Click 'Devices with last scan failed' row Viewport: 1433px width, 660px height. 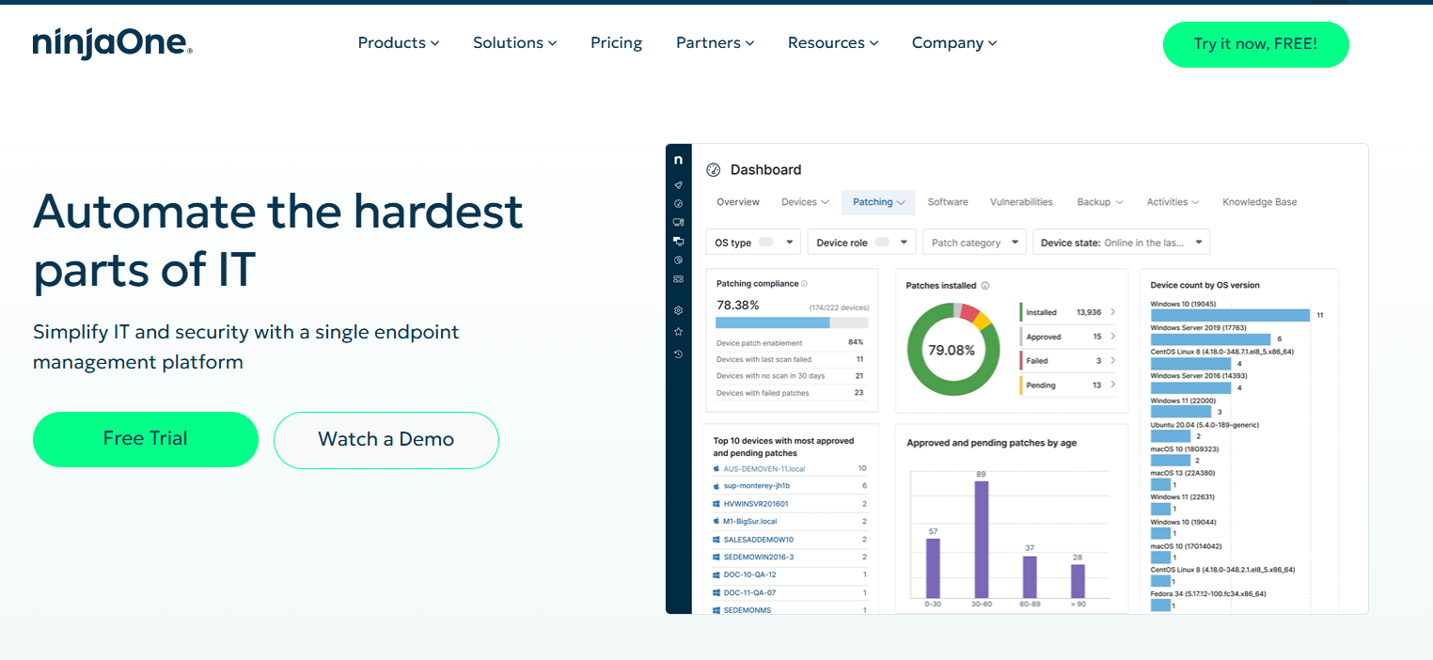[x=790, y=359]
